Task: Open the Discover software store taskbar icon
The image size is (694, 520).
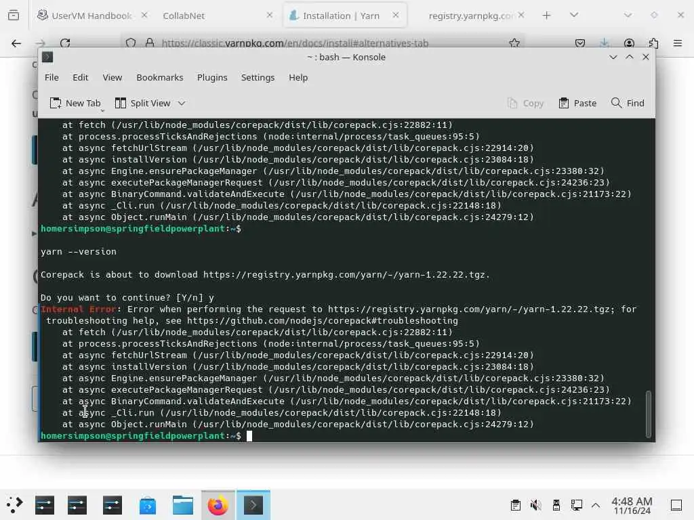Action: click(147, 505)
